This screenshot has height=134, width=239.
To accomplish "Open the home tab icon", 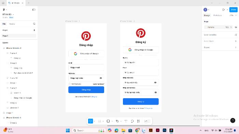I will [x=3, y=3].
